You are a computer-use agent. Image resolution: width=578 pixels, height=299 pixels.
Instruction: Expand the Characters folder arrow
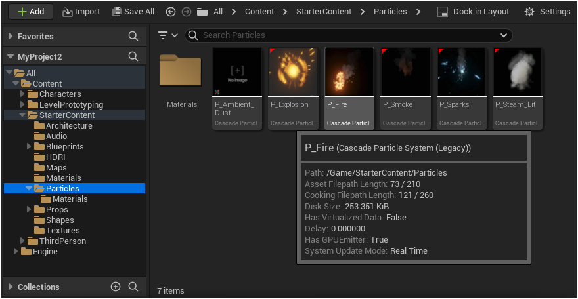(x=22, y=94)
